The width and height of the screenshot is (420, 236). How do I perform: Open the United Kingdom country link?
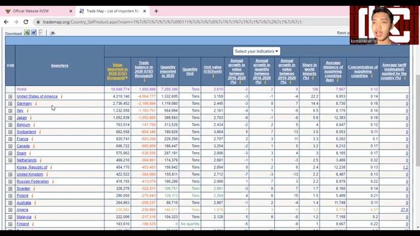30,174
